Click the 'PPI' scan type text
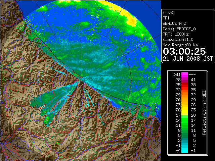This screenshot has width=215, height=161. tap(166, 18)
